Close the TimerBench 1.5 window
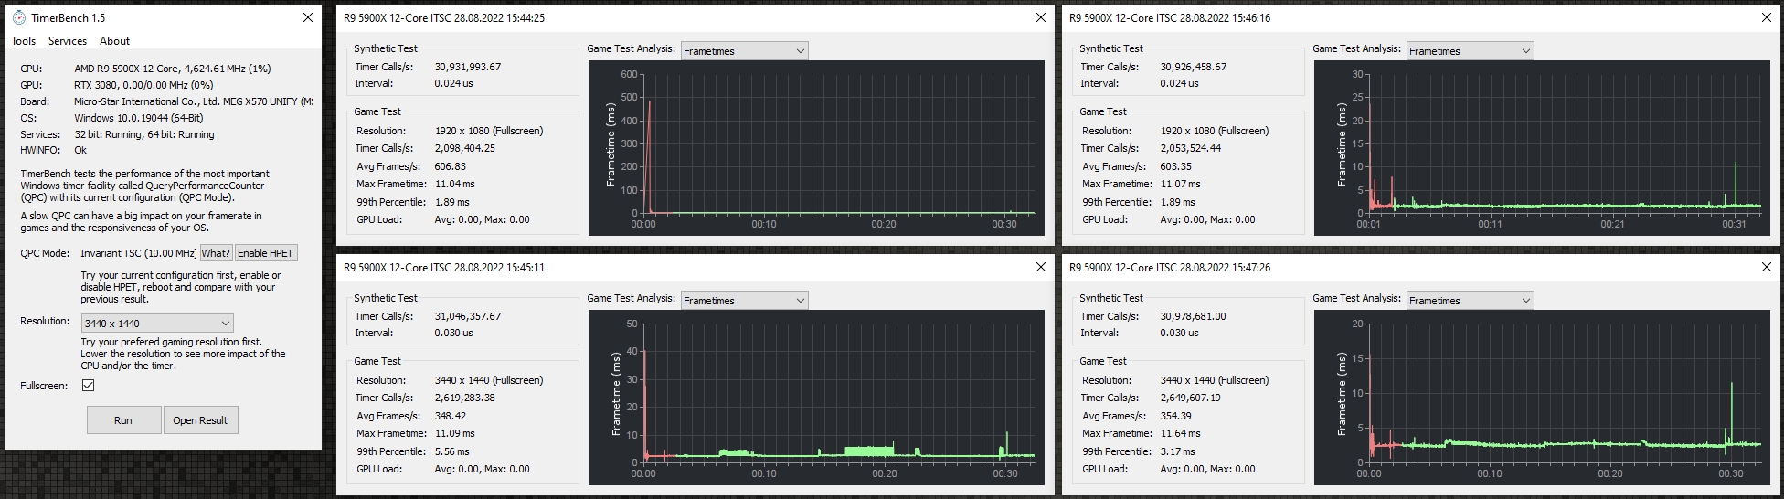 (308, 17)
